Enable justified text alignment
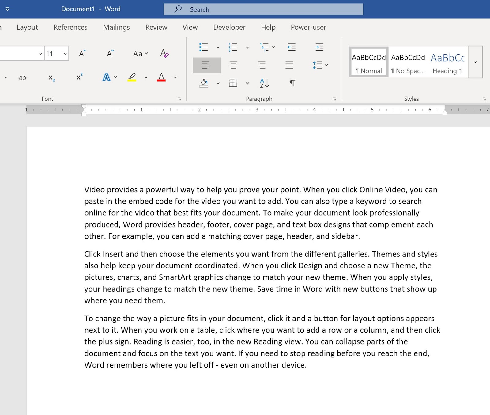 pyautogui.click(x=289, y=65)
